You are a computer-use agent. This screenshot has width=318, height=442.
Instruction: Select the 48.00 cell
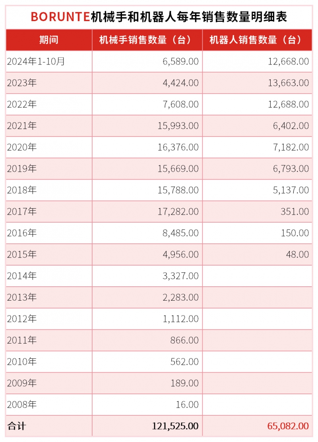(297, 254)
